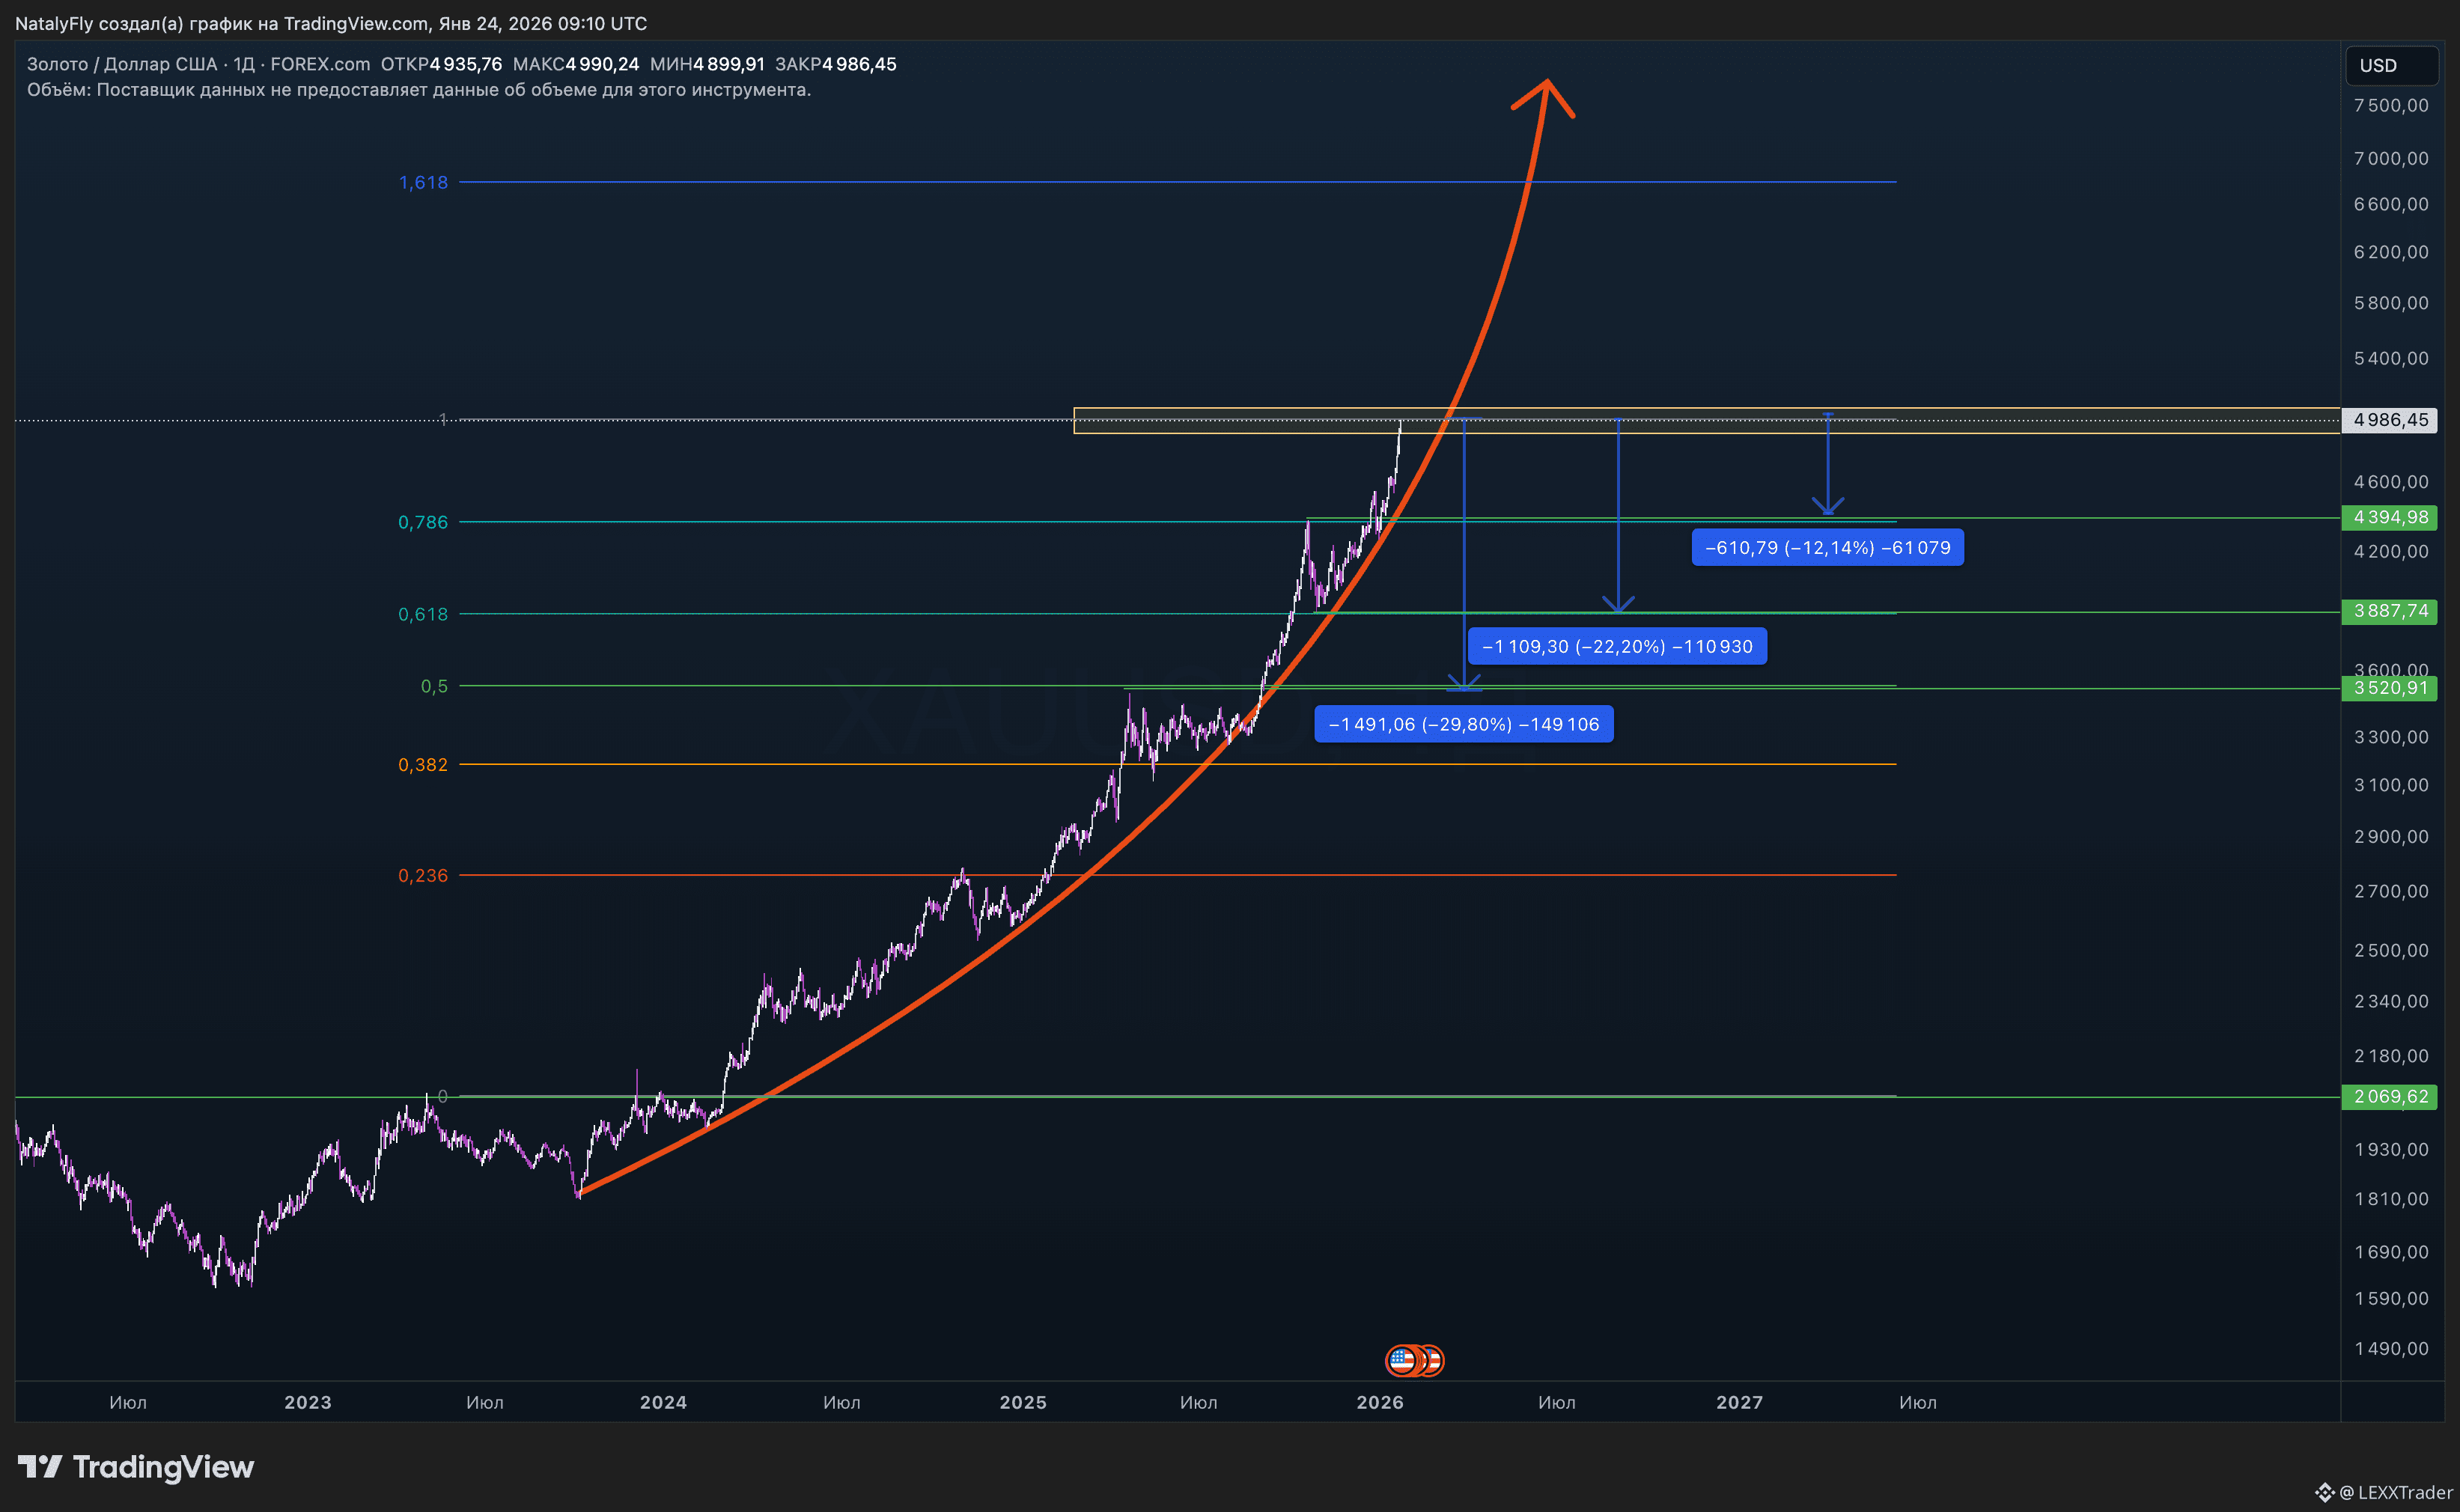
Task: Click the TradingView logo at bottom left
Action: (136, 1466)
